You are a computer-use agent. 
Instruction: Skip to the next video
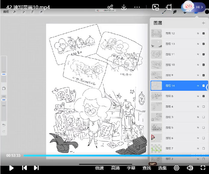pos(36,168)
